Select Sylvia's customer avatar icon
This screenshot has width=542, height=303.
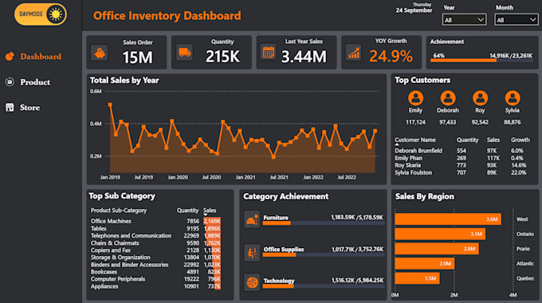pos(513,98)
